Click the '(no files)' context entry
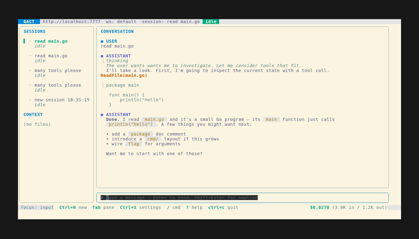This screenshot has height=239, width=419. coord(37,124)
